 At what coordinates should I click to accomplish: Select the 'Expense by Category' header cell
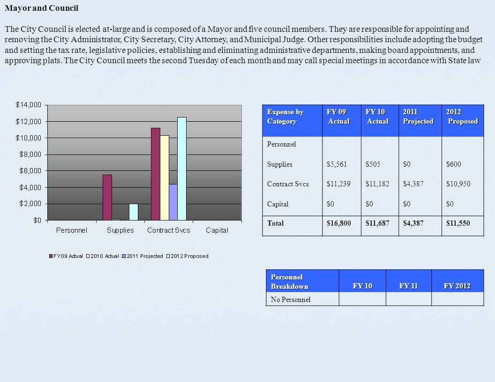pos(292,121)
